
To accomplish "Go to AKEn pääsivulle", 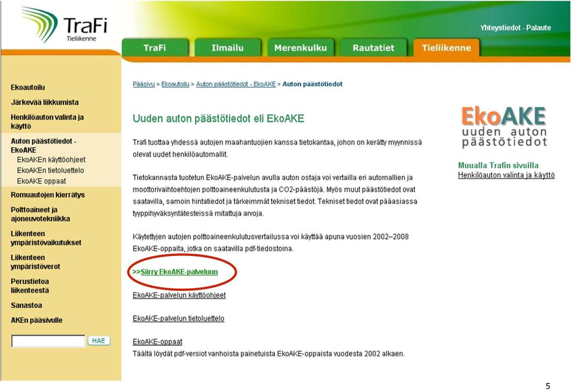I will click(x=36, y=321).
